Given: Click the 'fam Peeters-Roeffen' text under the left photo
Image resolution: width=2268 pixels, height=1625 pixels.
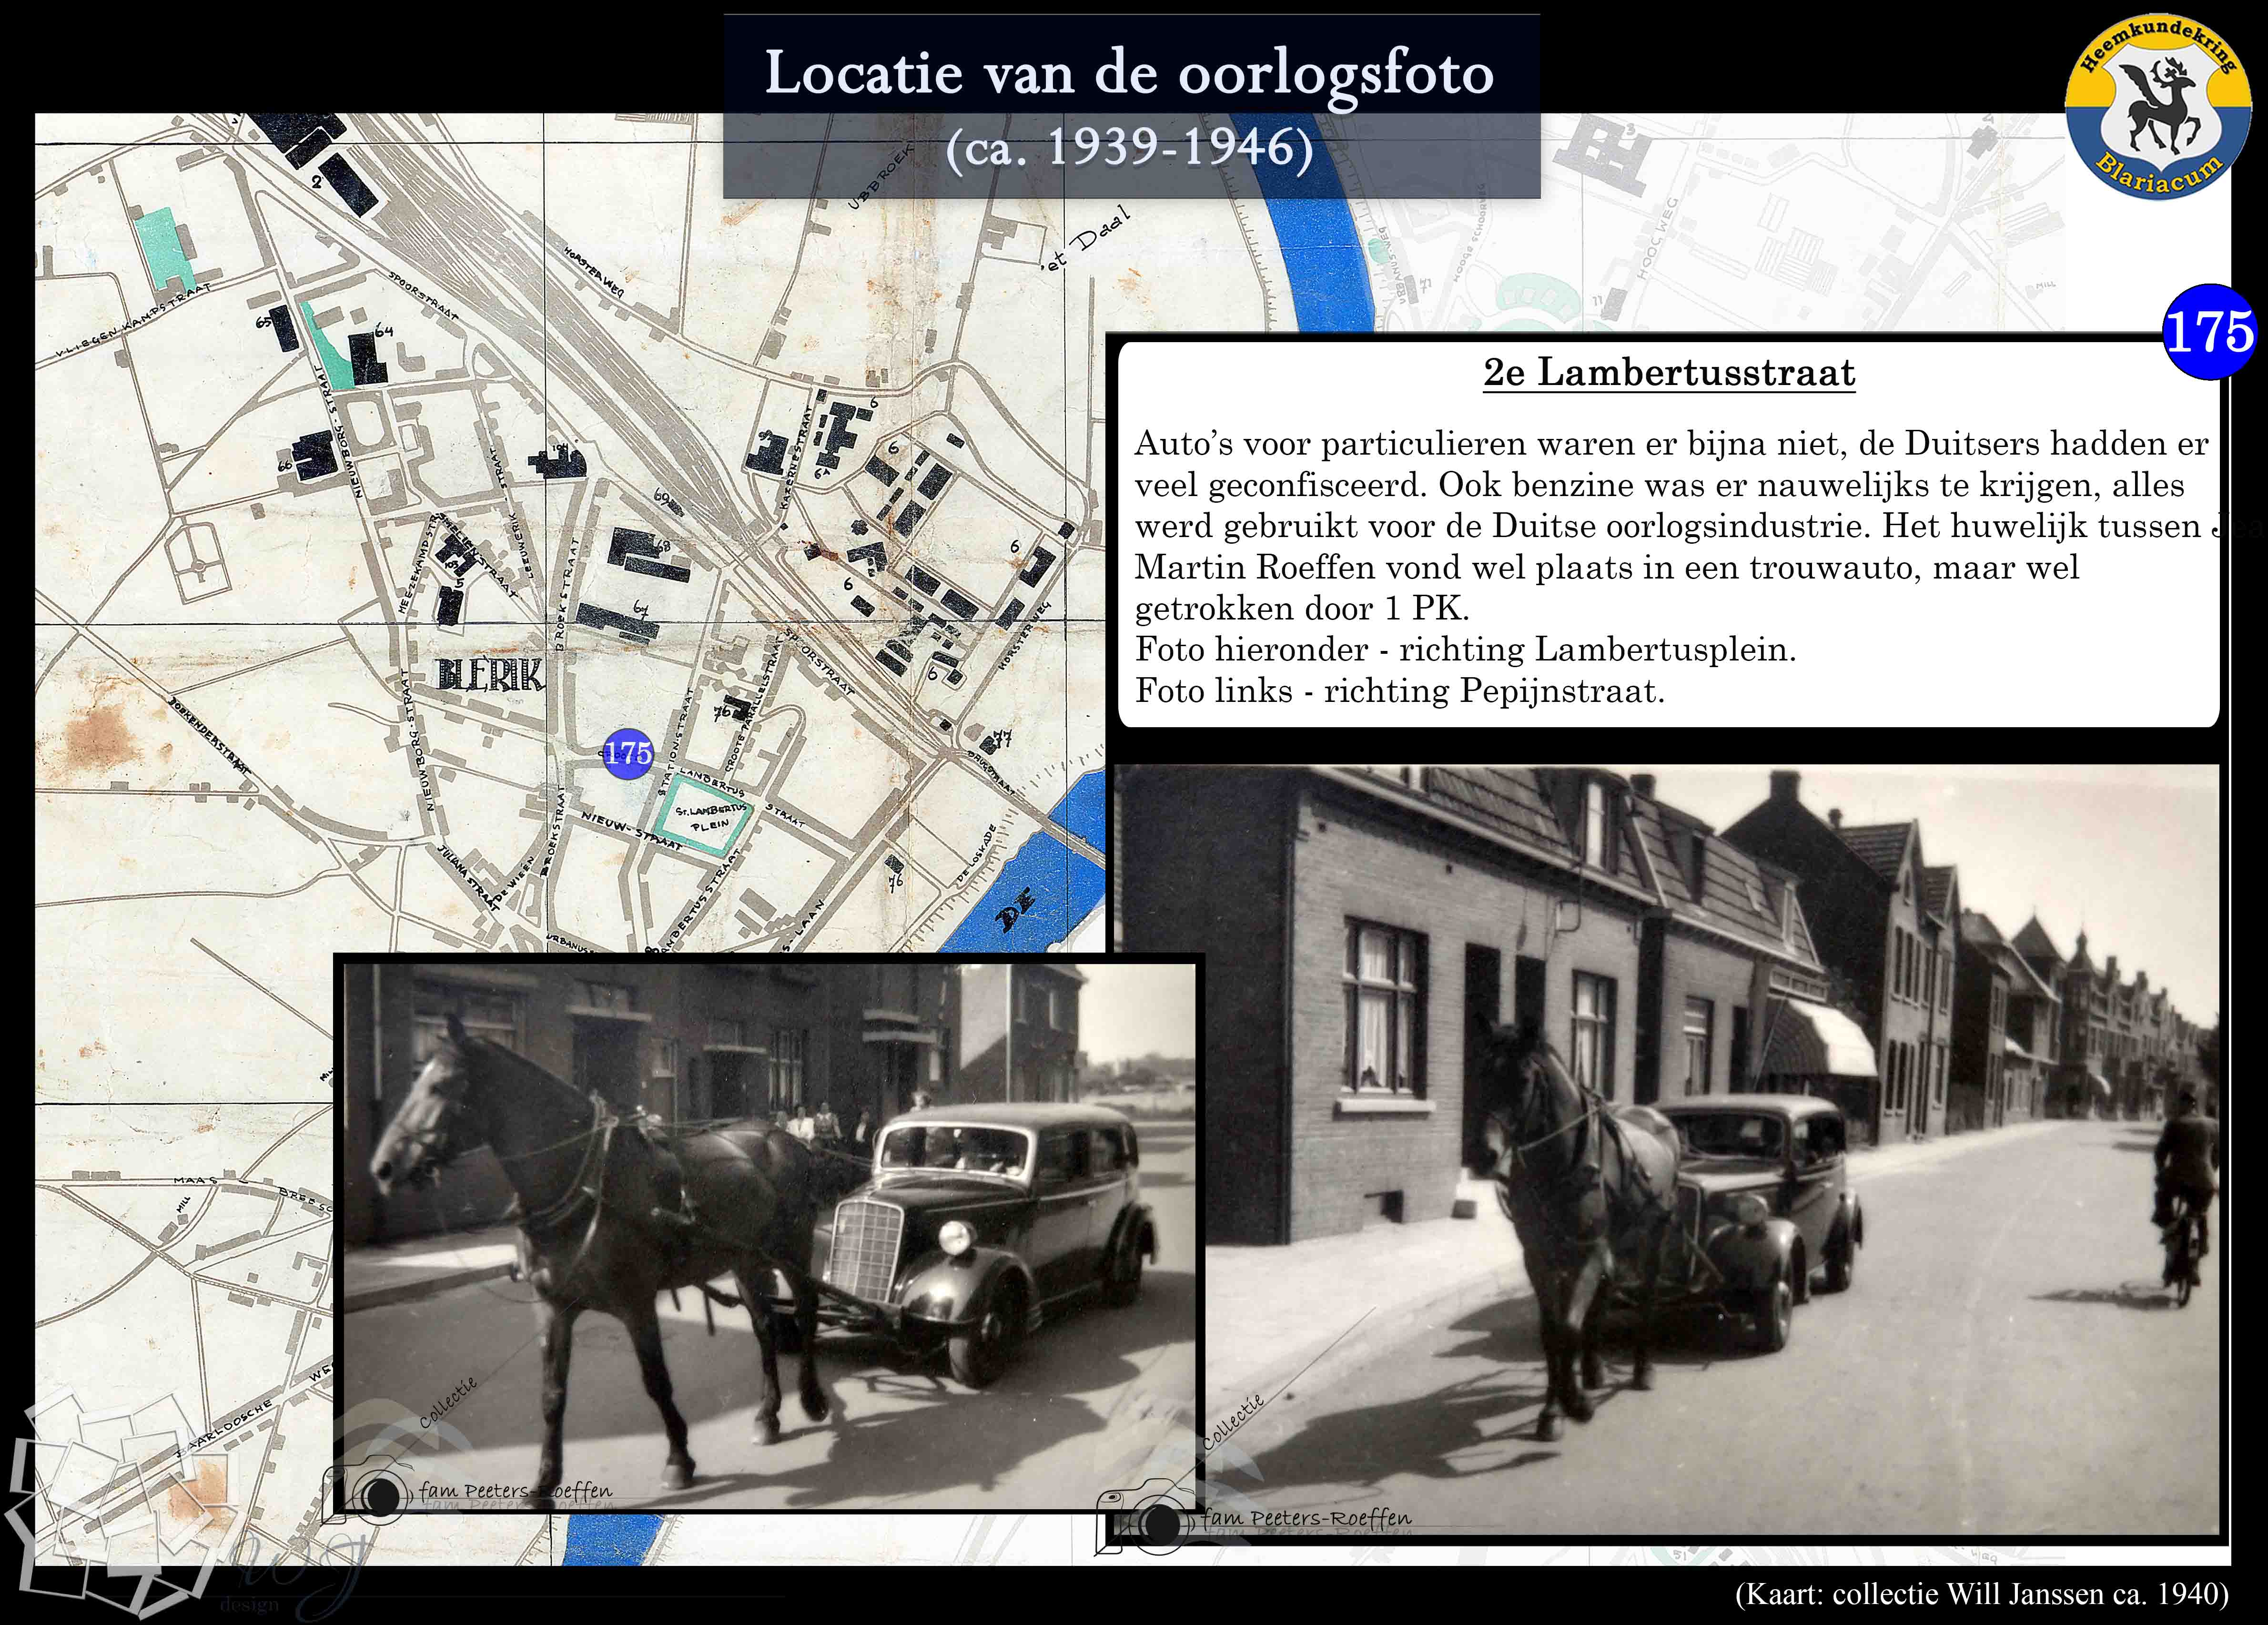Looking at the screenshot, I should pos(515,1491).
